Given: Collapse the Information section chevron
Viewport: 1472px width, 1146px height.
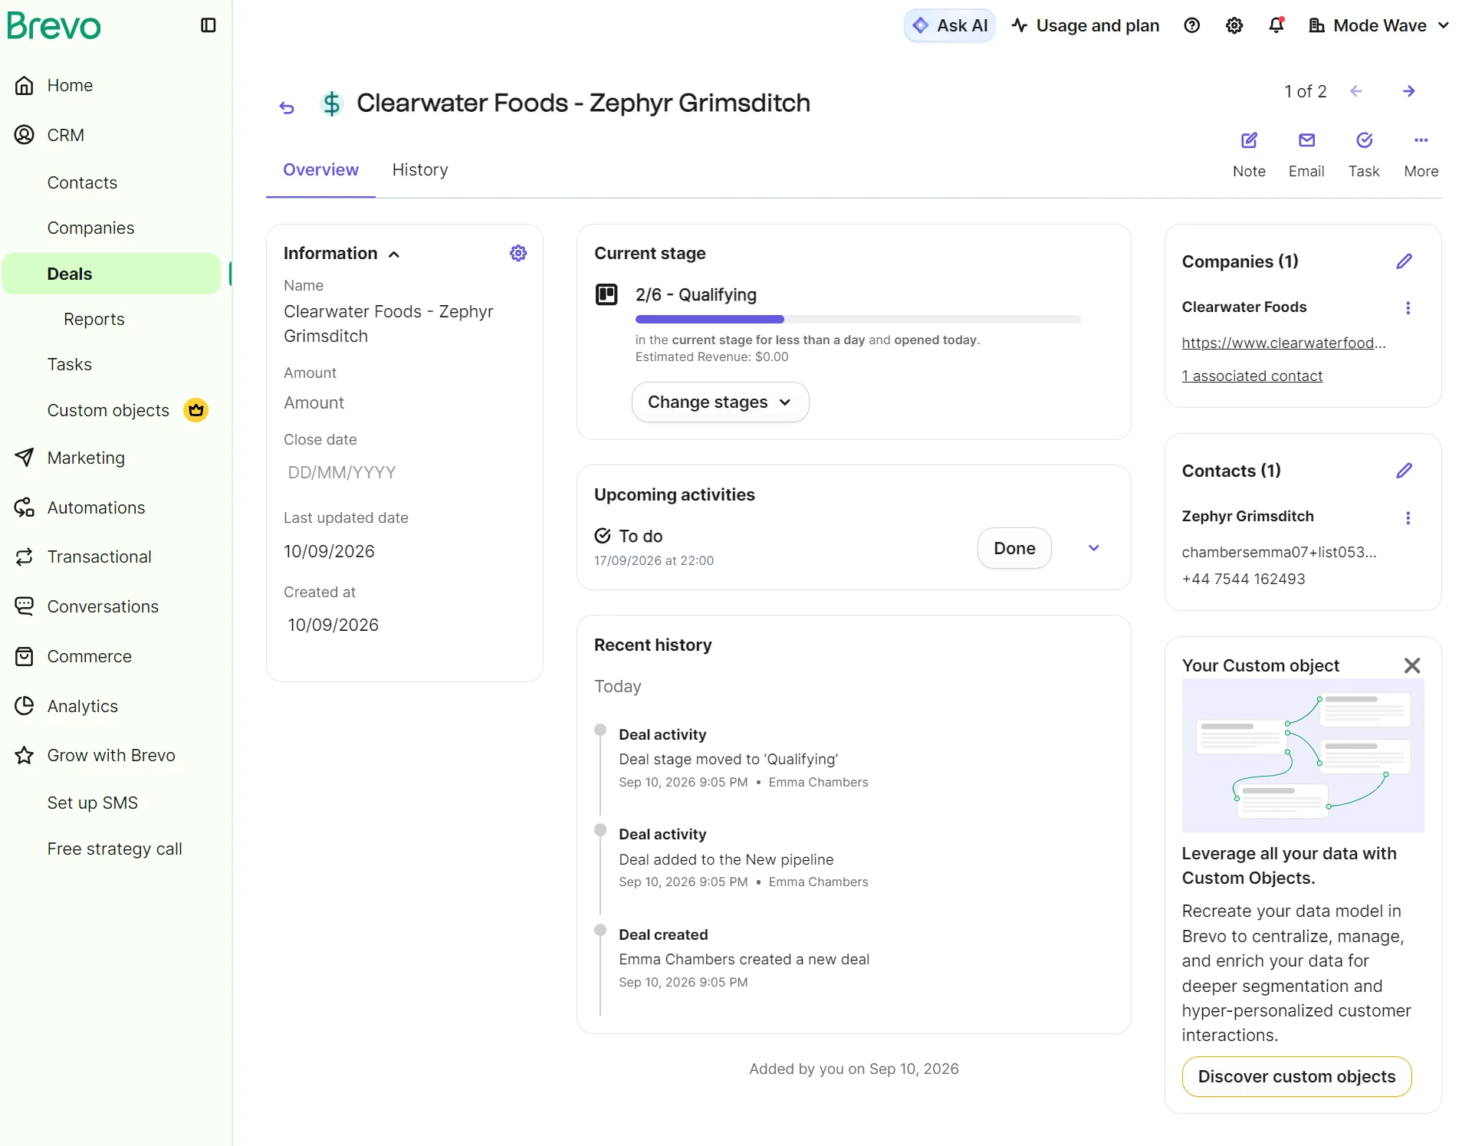Looking at the screenshot, I should click(x=394, y=254).
